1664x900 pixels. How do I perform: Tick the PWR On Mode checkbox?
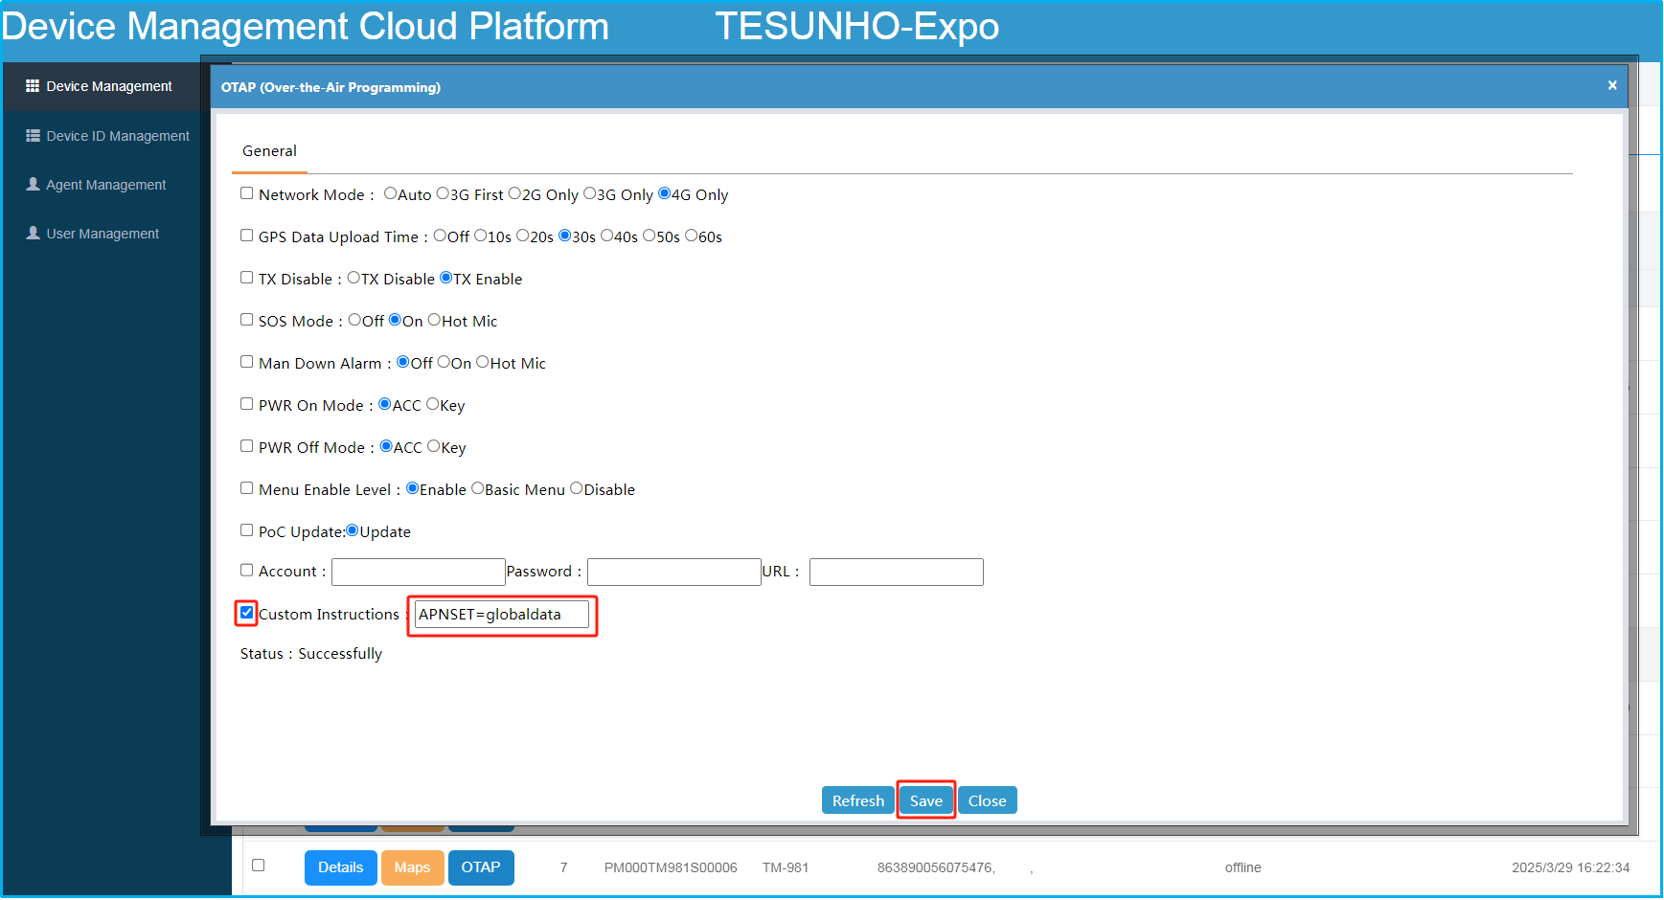pos(246,404)
